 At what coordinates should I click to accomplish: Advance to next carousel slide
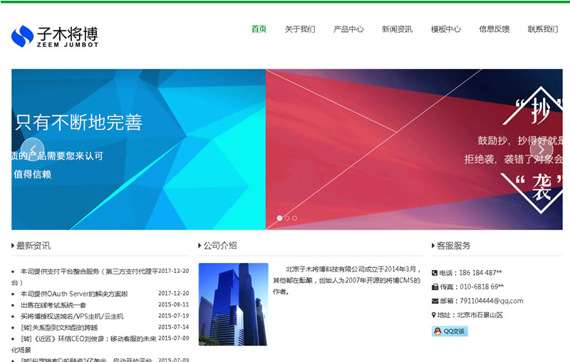pyautogui.click(x=541, y=150)
